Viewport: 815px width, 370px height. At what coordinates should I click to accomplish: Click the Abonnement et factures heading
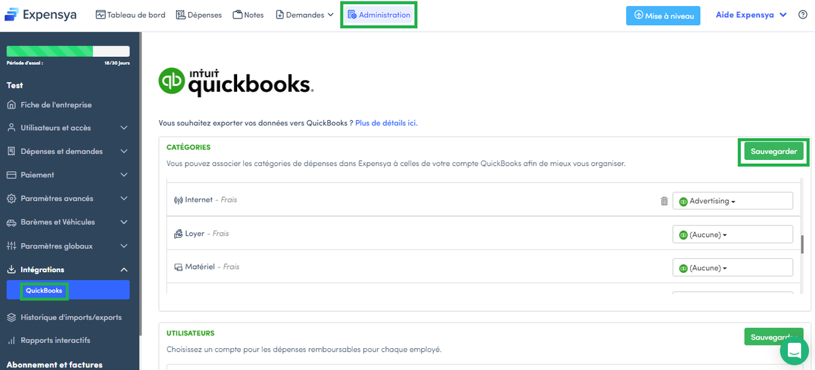54,365
